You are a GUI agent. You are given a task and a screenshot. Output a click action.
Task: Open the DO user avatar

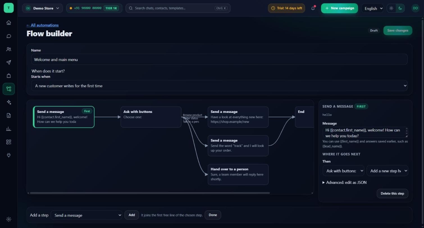(x=415, y=8)
